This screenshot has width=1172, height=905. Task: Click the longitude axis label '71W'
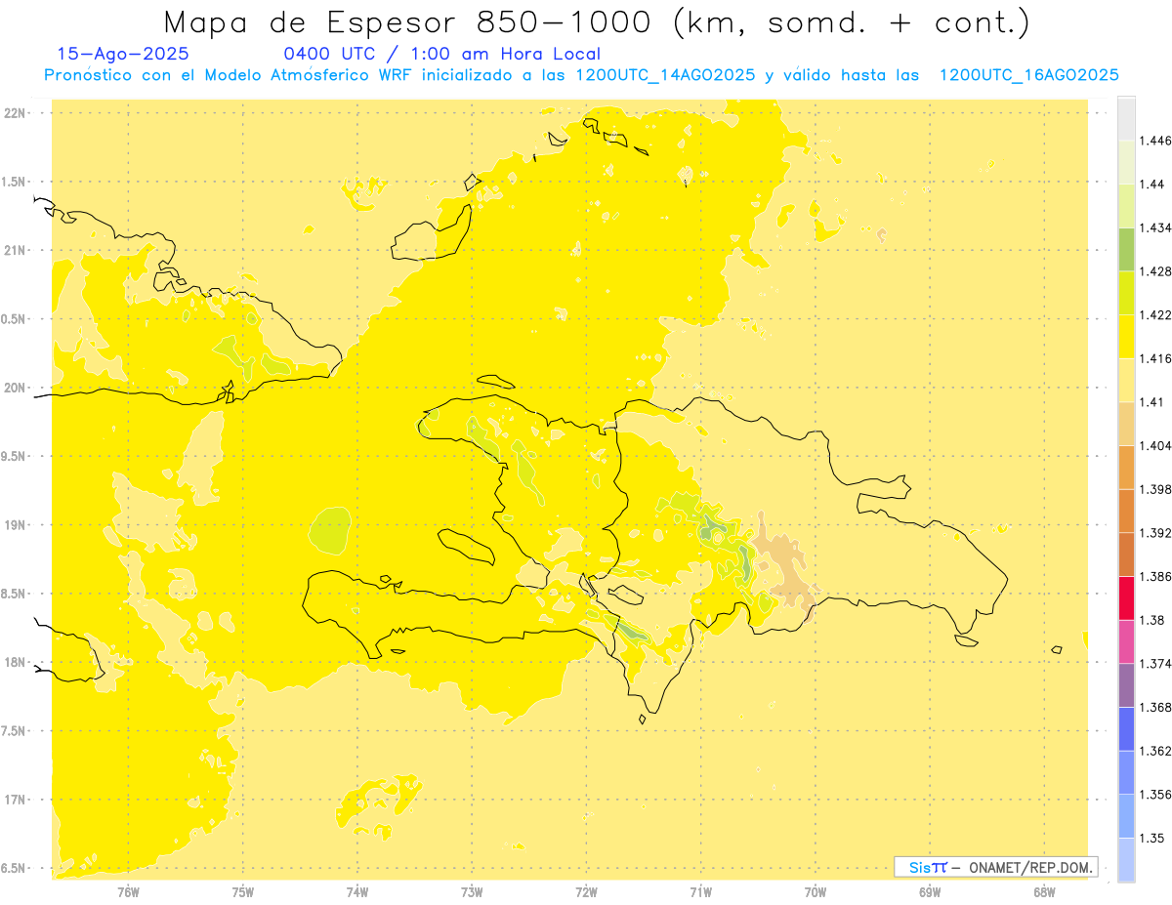(x=700, y=892)
